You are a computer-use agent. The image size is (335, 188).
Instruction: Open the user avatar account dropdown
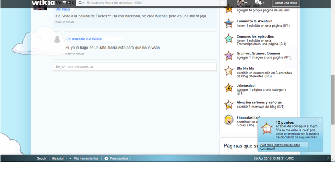[242, 3]
